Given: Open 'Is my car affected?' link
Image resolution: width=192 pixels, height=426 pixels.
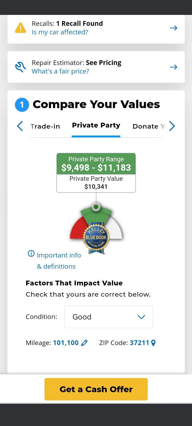Looking at the screenshot, I should 60,32.
